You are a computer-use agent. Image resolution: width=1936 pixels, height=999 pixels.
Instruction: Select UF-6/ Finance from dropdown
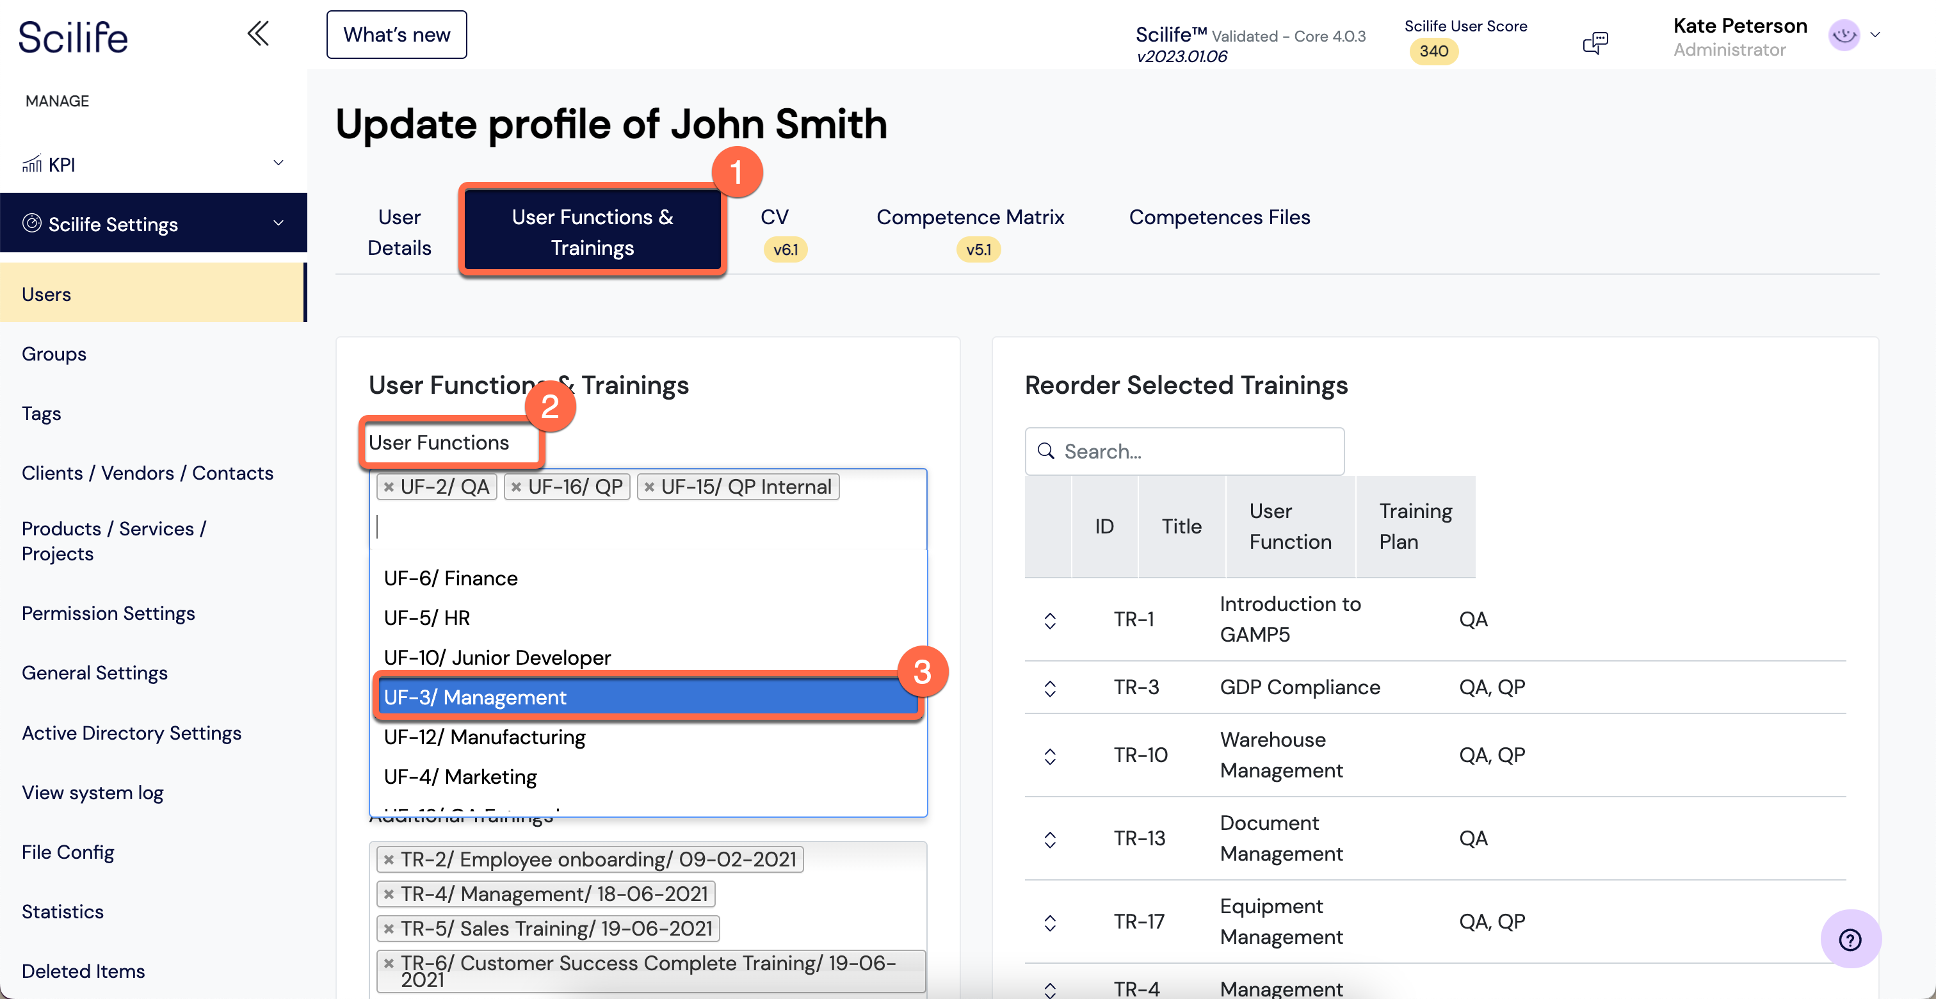(x=648, y=578)
